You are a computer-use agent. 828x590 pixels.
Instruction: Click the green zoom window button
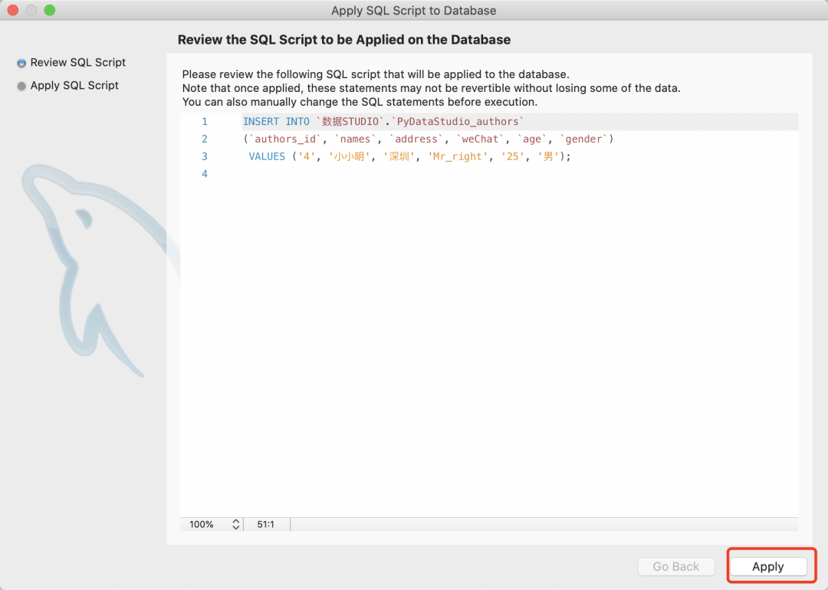[50, 10]
